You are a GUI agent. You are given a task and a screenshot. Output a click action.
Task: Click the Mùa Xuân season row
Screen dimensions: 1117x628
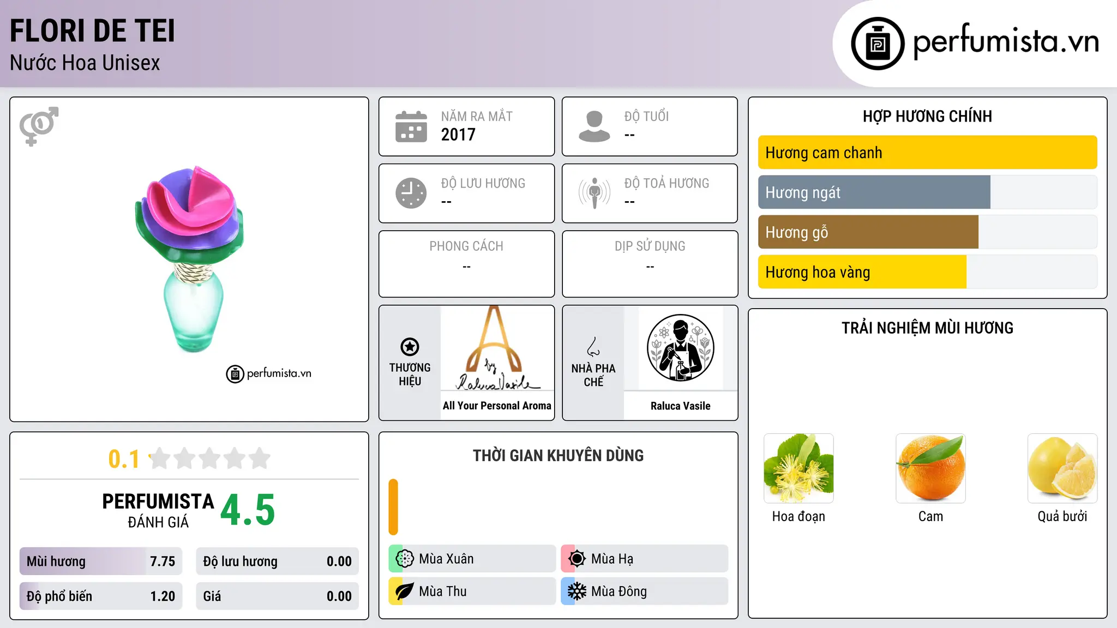[x=472, y=559]
